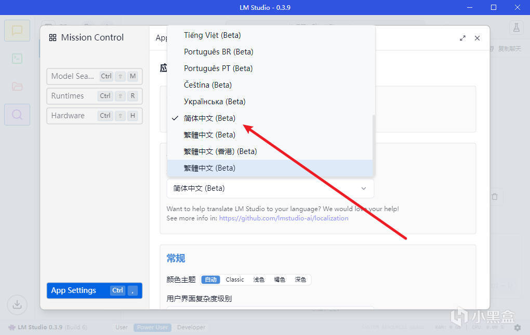This screenshot has height=335, width=530.
Task: Click the 常规 section heading
Action: point(176,258)
